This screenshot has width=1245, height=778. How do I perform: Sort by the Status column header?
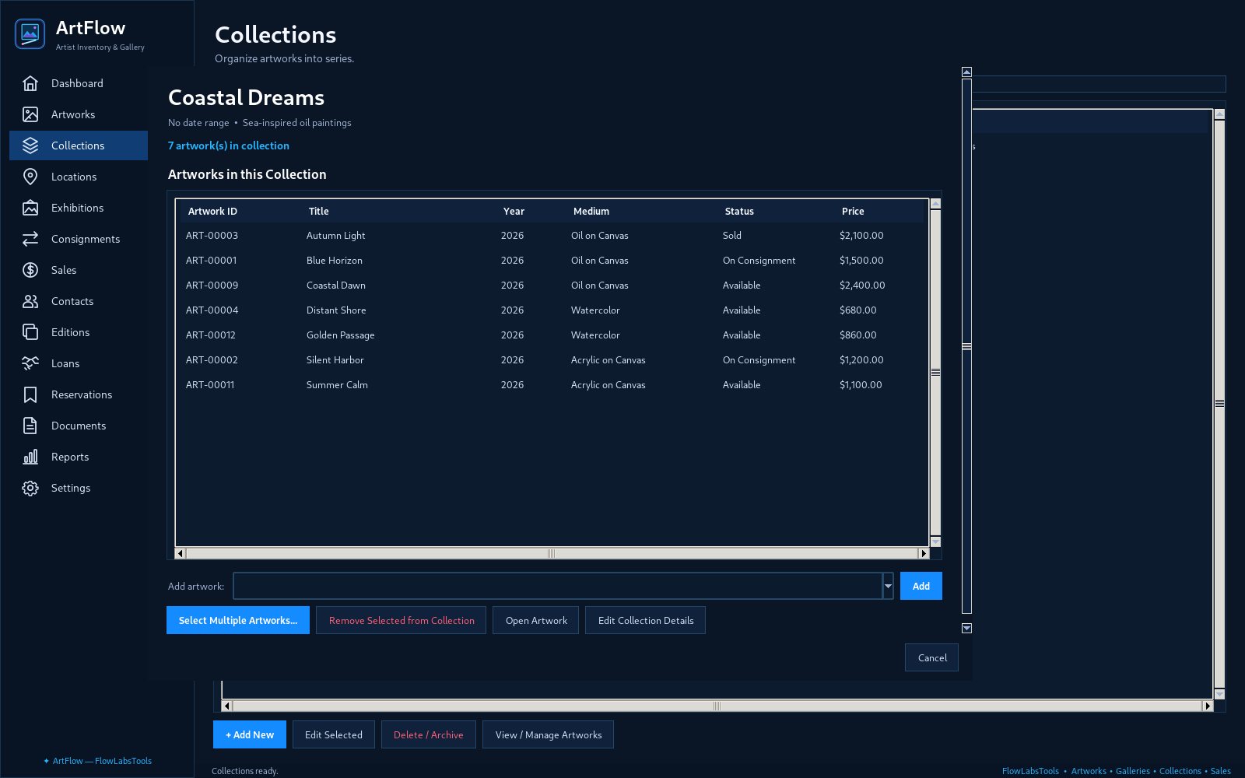(777, 211)
